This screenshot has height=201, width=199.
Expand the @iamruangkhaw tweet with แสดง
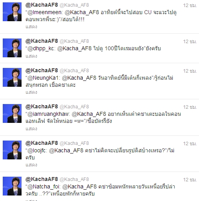tap(31, 129)
